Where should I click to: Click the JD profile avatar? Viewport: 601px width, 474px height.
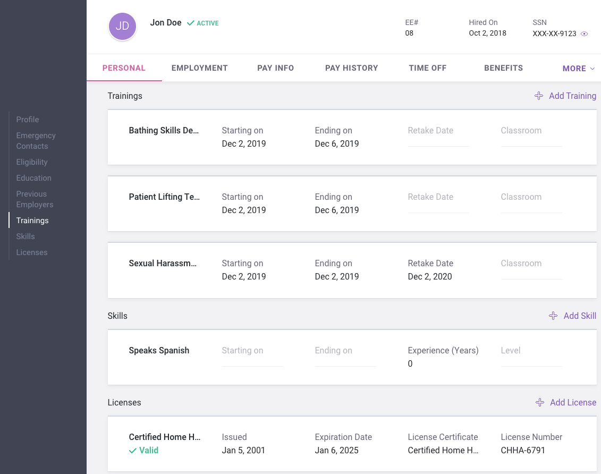tap(122, 27)
